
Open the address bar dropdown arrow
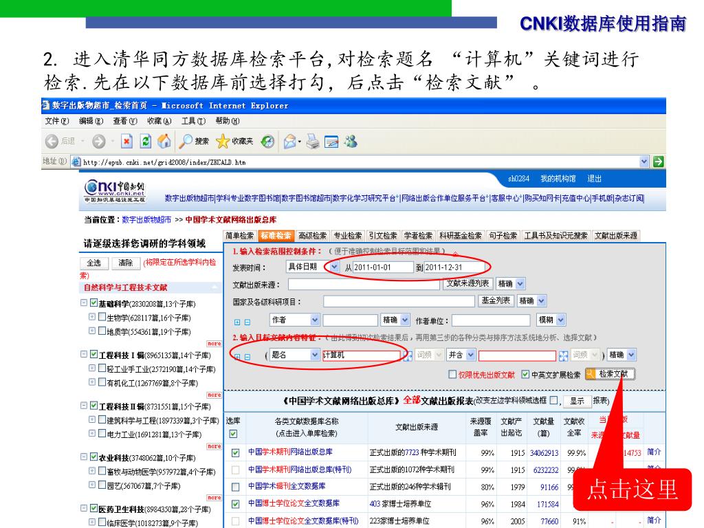(644, 162)
